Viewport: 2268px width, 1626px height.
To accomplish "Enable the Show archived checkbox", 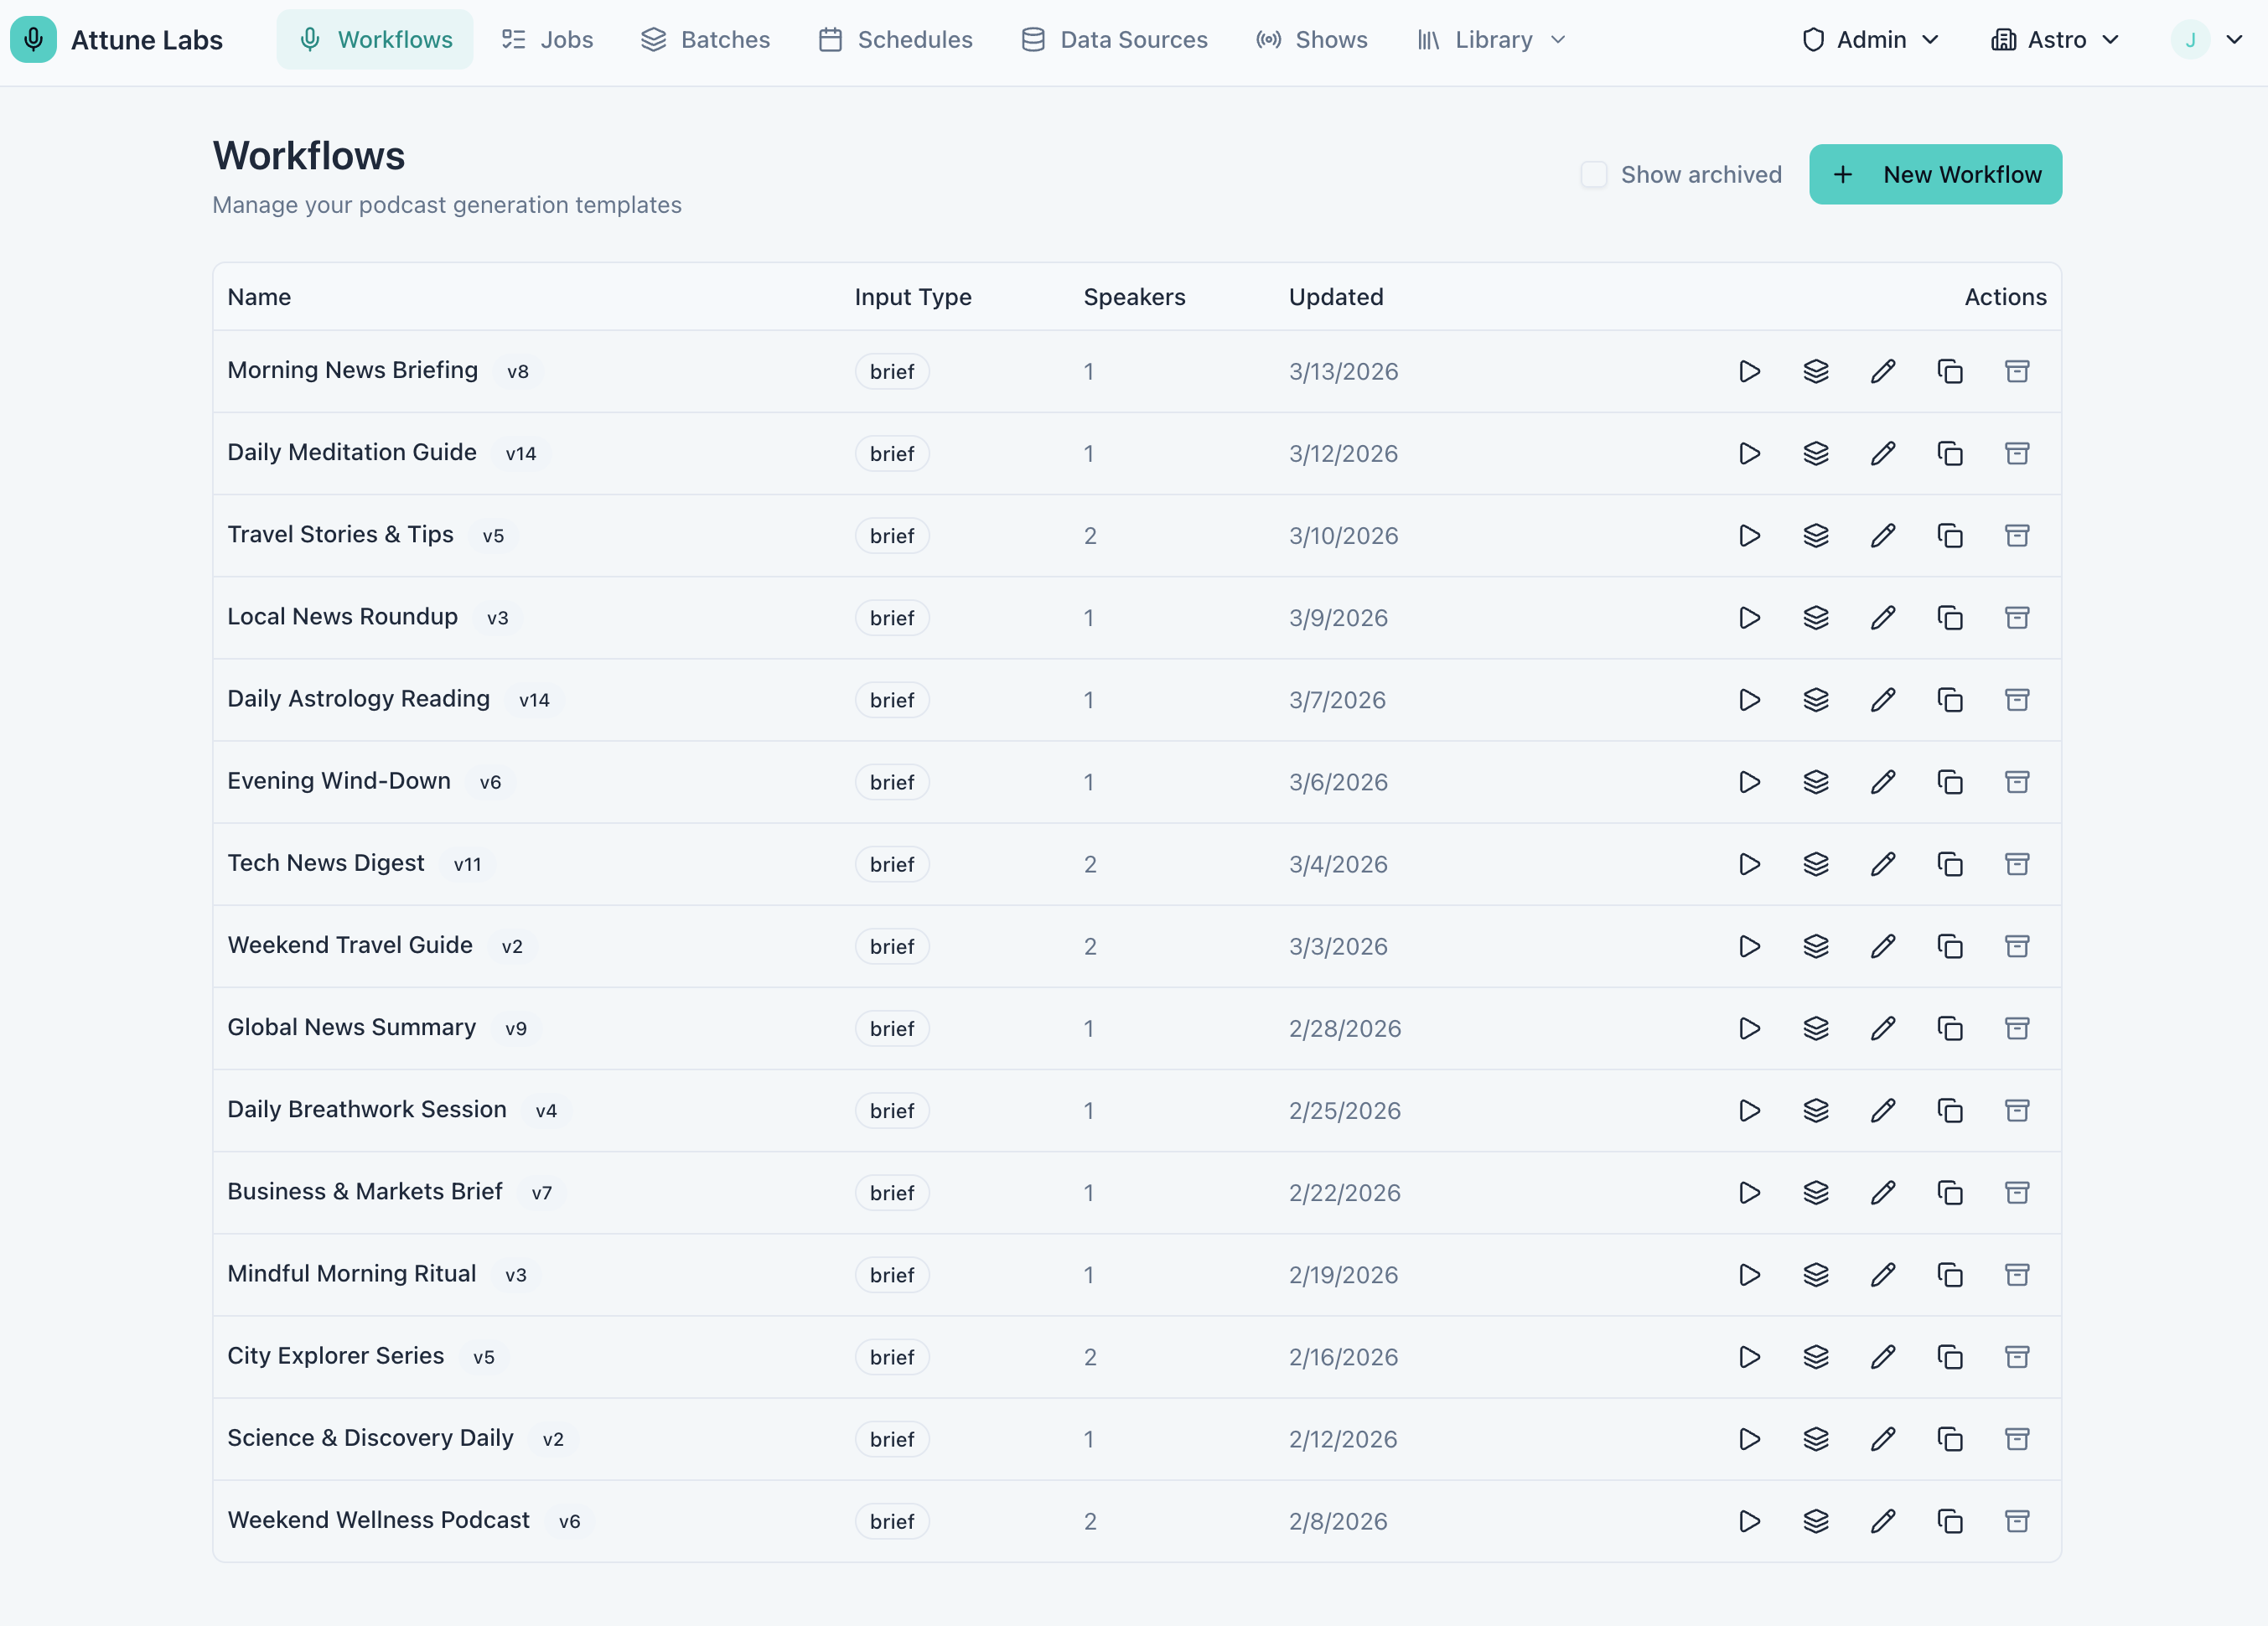I will 1594,174.
